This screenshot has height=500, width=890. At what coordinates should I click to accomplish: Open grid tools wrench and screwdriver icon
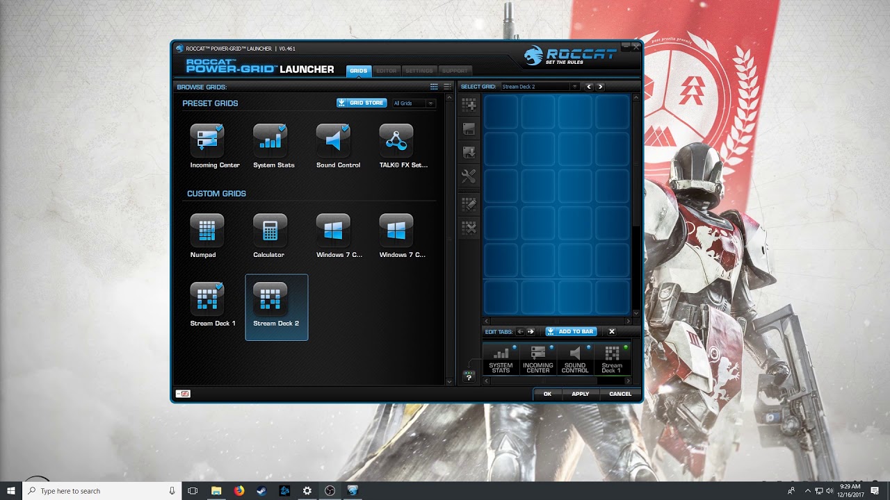coord(469,176)
